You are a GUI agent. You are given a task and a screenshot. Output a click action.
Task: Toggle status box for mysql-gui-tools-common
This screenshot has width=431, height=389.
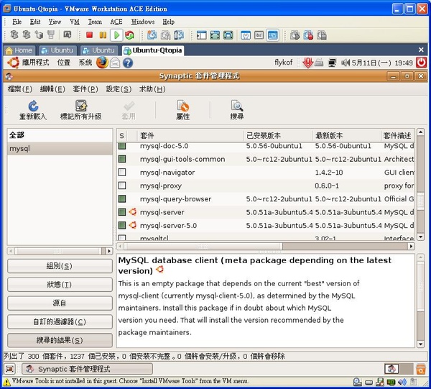[x=122, y=159]
